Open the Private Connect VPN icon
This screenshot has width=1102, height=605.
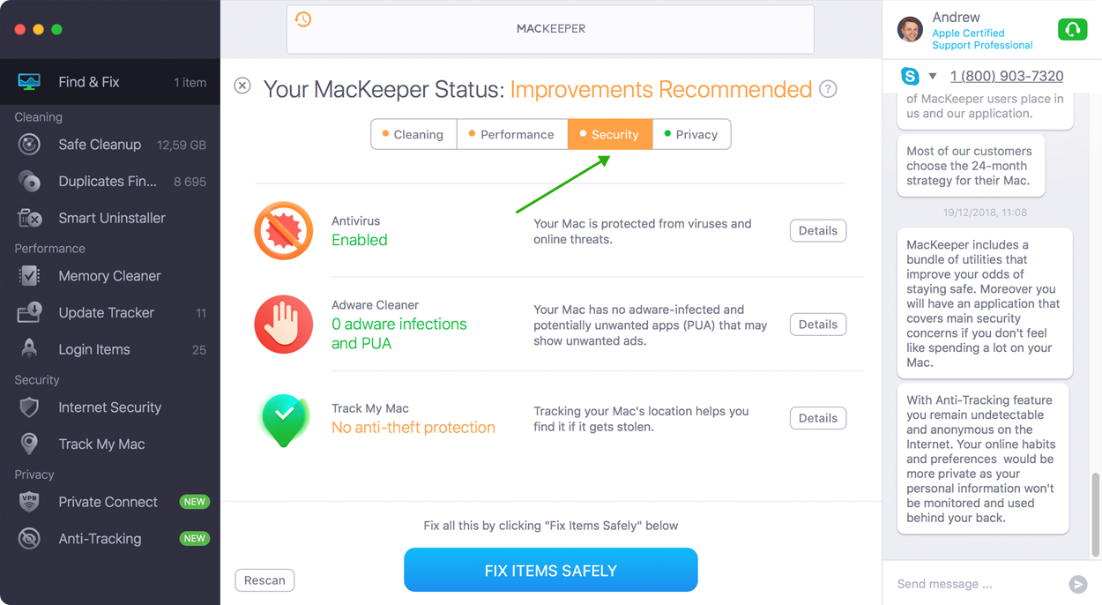click(29, 502)
